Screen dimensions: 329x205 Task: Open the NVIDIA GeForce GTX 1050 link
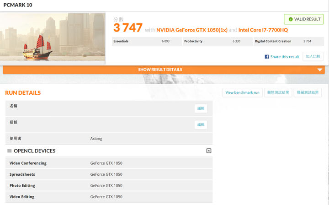point(191,30)
